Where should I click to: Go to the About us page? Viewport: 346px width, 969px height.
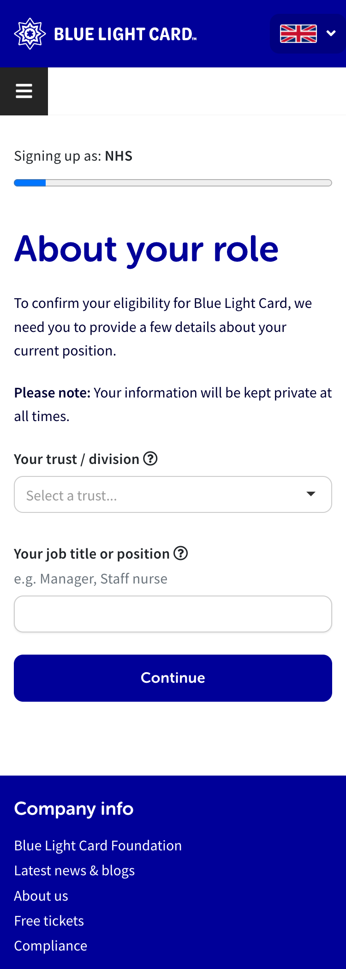click(41, 896)
